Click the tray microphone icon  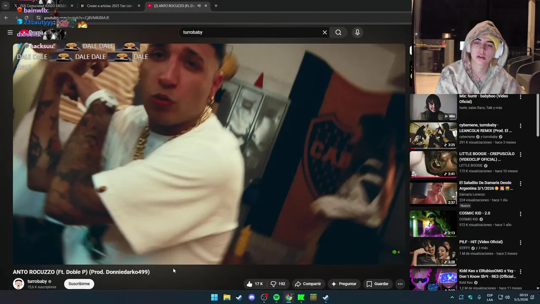coord(479,297)
